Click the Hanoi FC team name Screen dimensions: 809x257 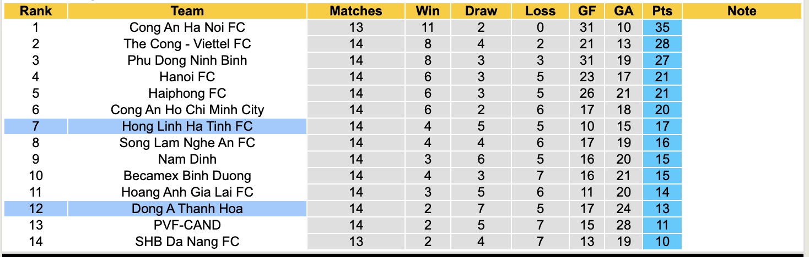187,77
